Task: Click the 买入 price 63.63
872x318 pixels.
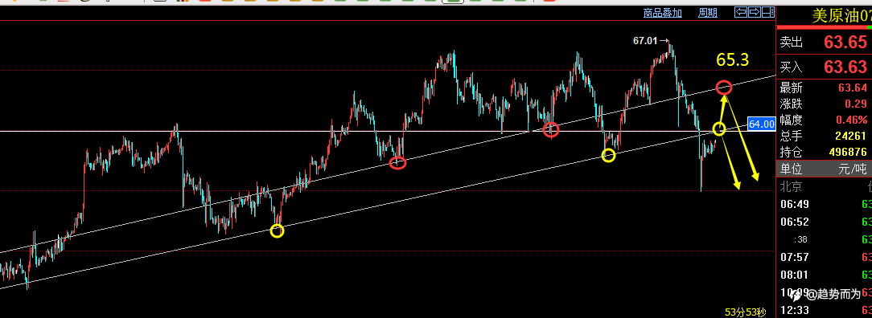Action: (845, 67)
